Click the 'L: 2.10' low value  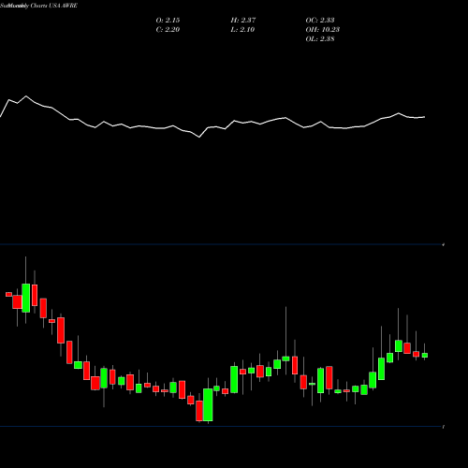coord(242,30)
